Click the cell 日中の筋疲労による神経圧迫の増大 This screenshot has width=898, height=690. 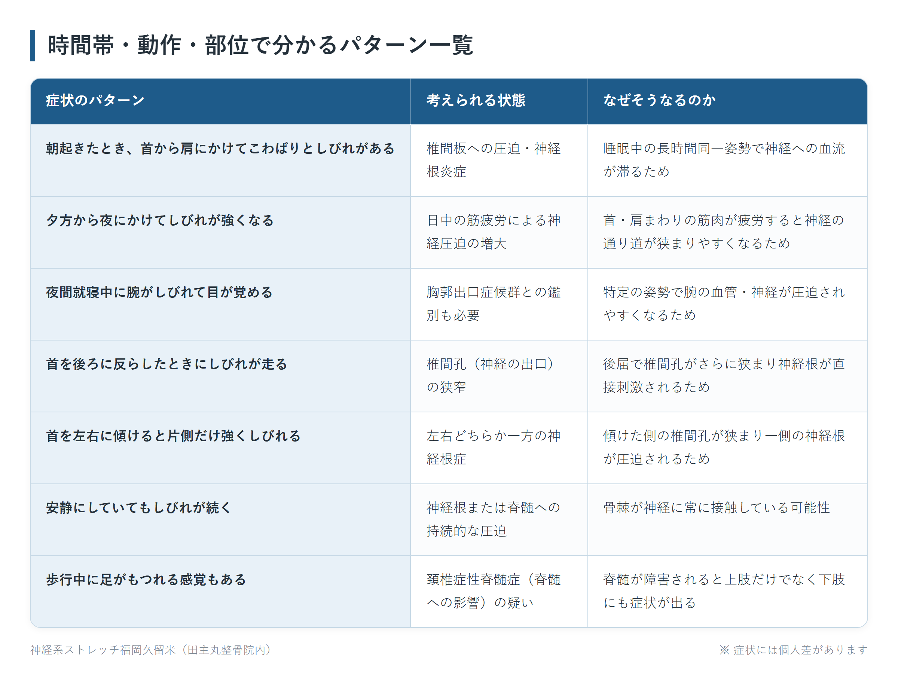[x=499, y=232]
